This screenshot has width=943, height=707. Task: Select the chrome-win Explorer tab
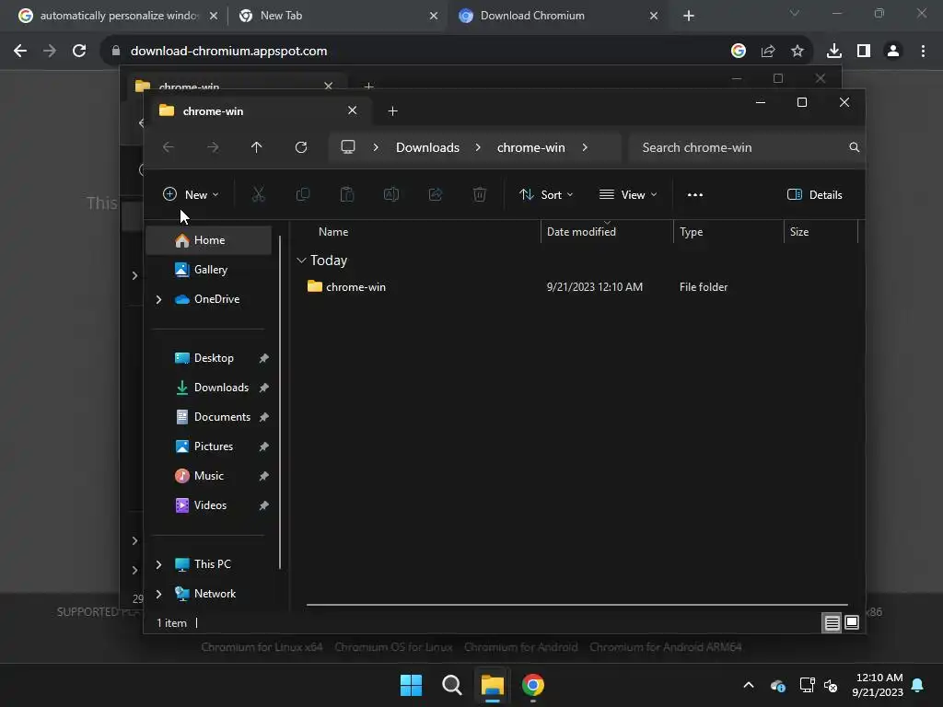coord(259,110)
